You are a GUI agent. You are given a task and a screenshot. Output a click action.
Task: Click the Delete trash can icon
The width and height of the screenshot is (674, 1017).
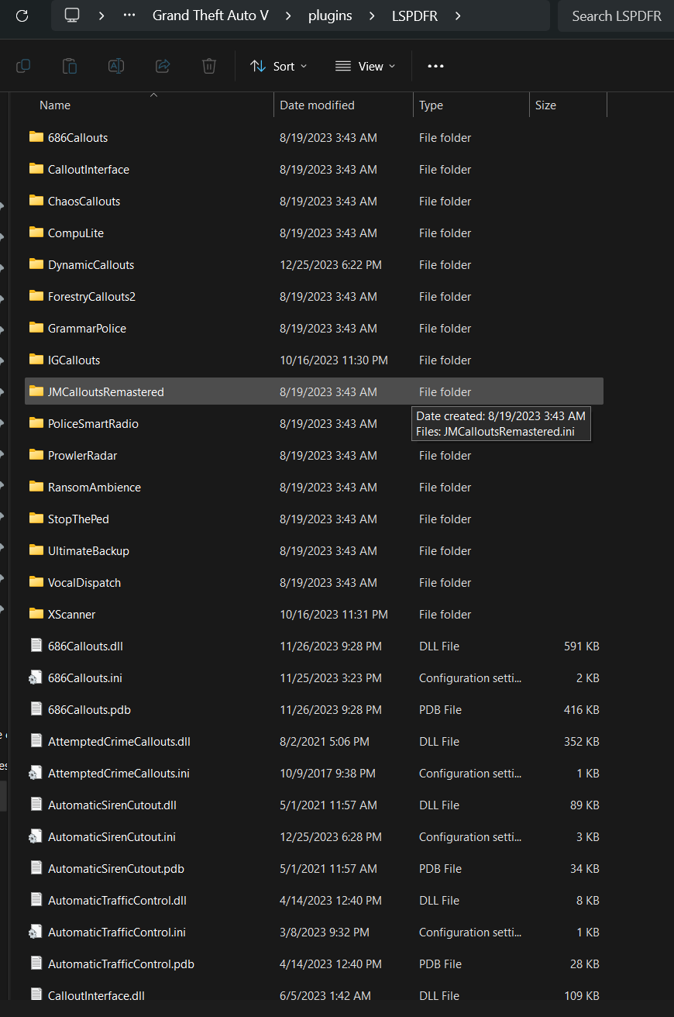coord(209,66)
